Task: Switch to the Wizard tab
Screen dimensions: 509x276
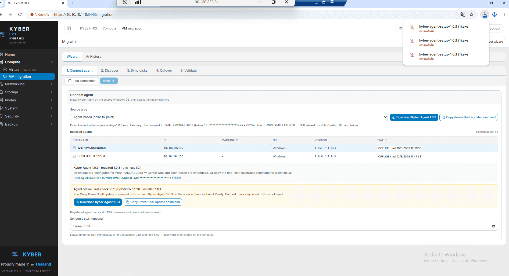Action: click(x=72, y=57)
